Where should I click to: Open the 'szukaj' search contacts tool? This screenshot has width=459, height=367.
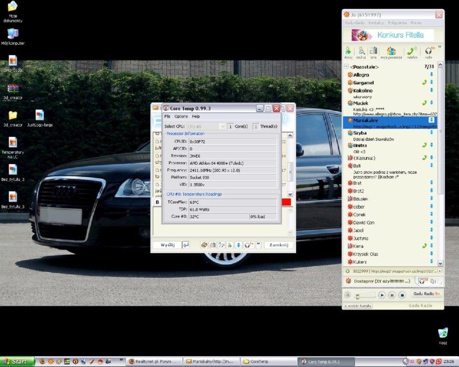click(361, 52)
